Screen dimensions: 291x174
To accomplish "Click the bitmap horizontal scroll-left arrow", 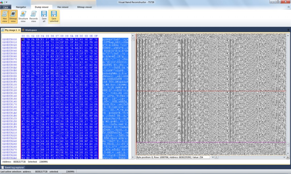I will [213, 157].
